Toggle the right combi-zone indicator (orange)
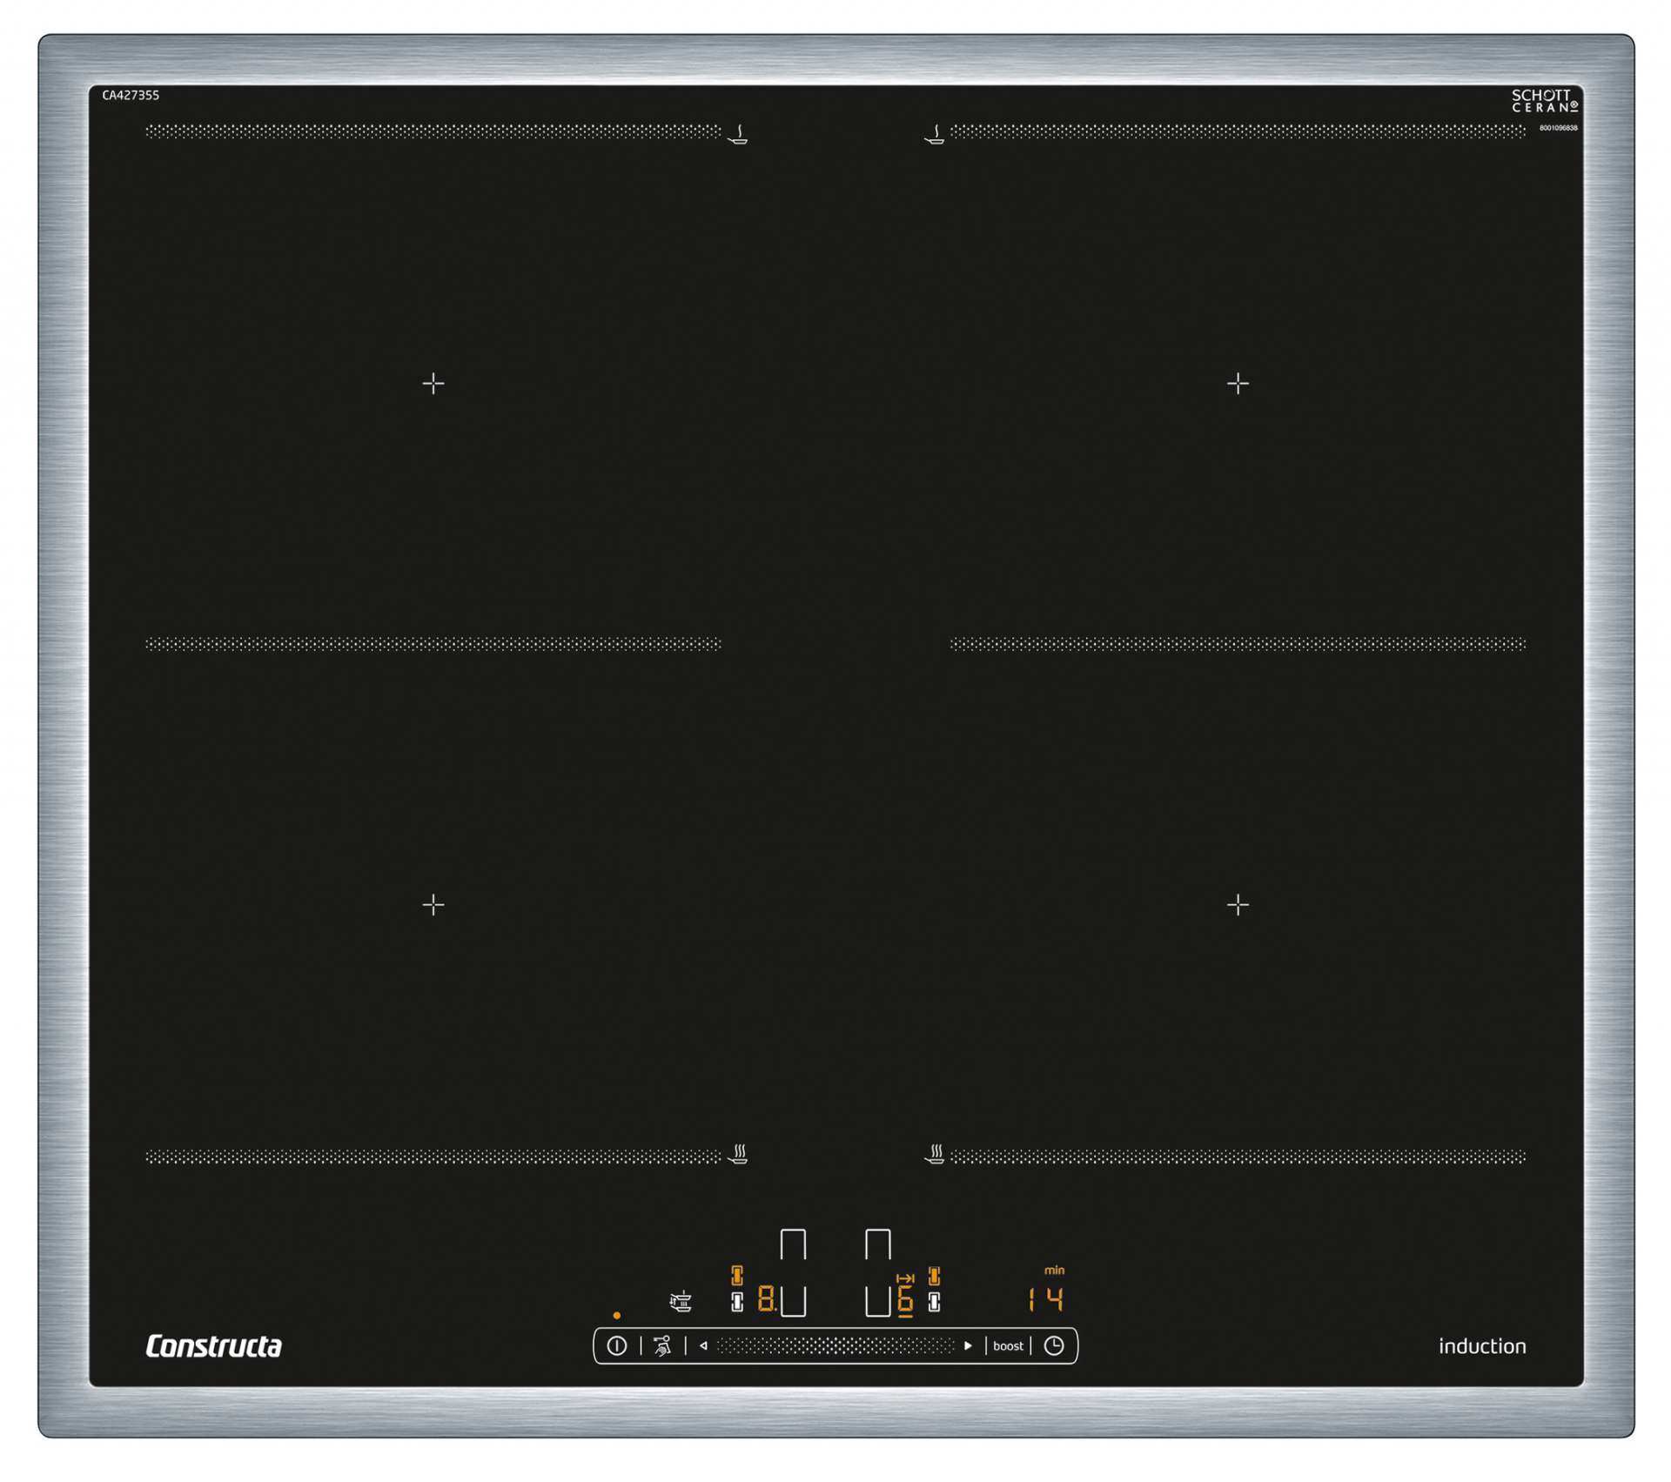The width and height of the screenshot is (1671, 1482). pos(934,1276)
